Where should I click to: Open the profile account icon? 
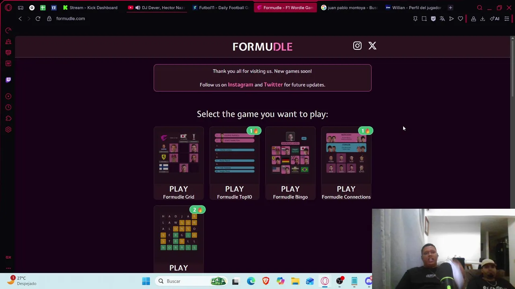(x=474, y=18)
